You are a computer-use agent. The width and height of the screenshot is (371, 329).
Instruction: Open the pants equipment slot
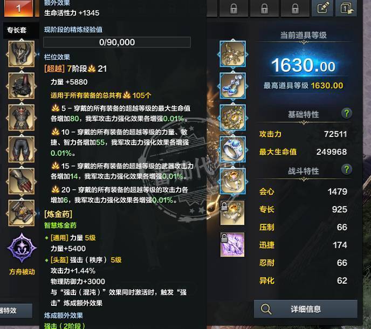(22, 149)
